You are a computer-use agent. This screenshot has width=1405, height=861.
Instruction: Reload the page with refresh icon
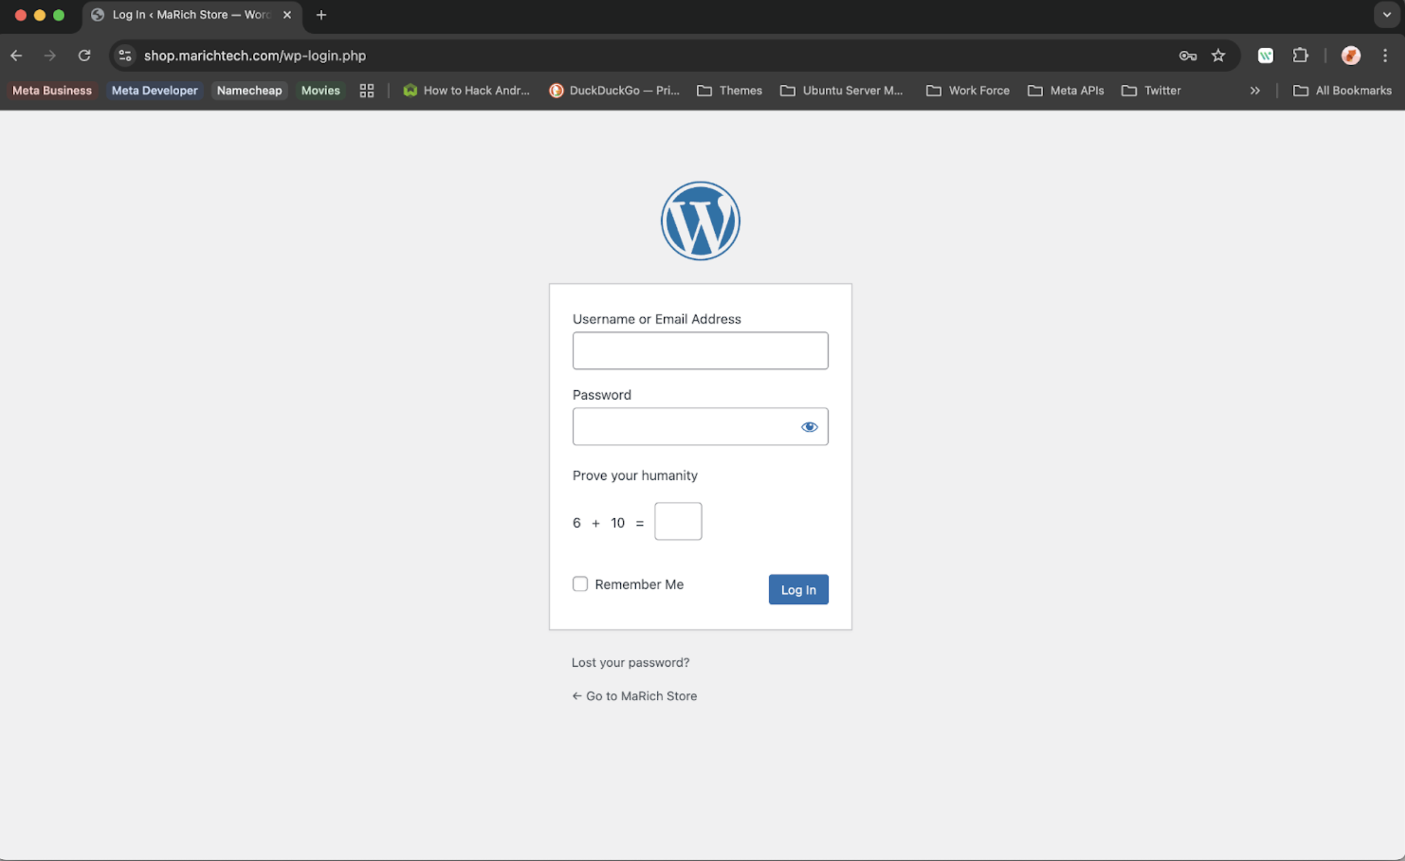pos(84,55)
